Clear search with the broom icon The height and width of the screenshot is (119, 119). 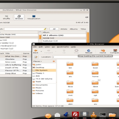point(45,29)
